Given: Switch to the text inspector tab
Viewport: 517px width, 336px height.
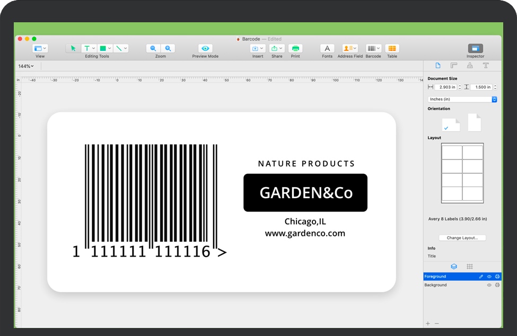Looking at the screenshot, I should click(485, 66).
